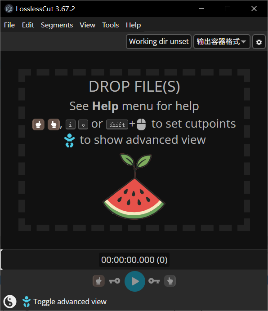Open the View menu
Viewport: 268px width, 311px height.
coord(87,25)
